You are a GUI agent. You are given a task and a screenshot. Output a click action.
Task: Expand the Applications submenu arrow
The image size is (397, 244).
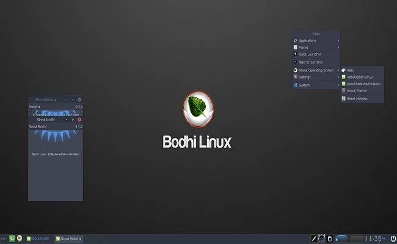(x=338, y=41)
